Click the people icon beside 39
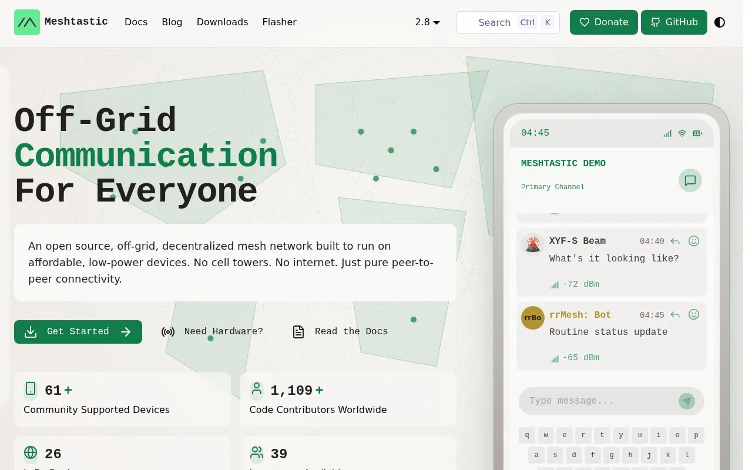752x470 pixels. [256, 452]
